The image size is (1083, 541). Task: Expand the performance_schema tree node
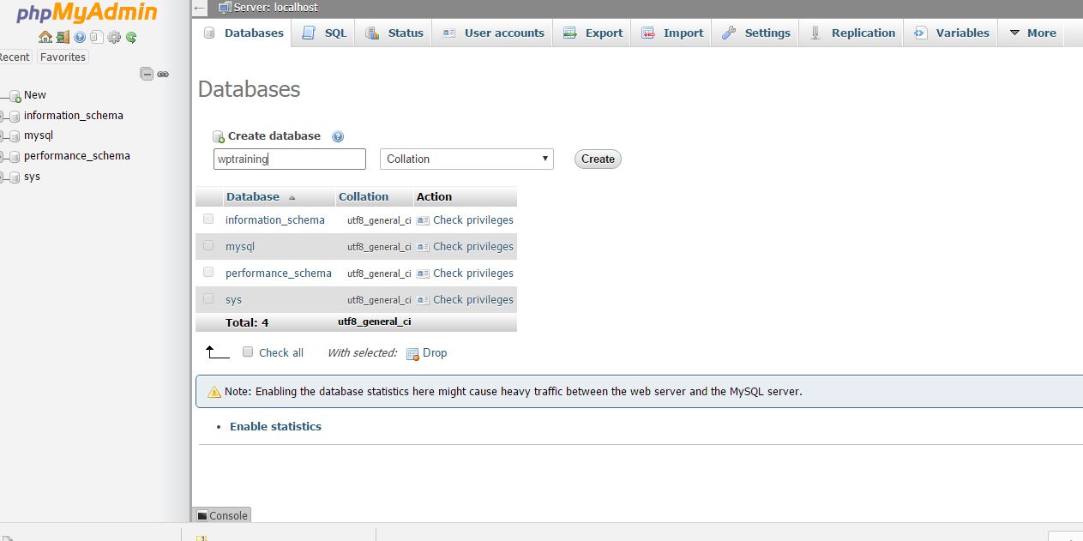tap(3, 156)
